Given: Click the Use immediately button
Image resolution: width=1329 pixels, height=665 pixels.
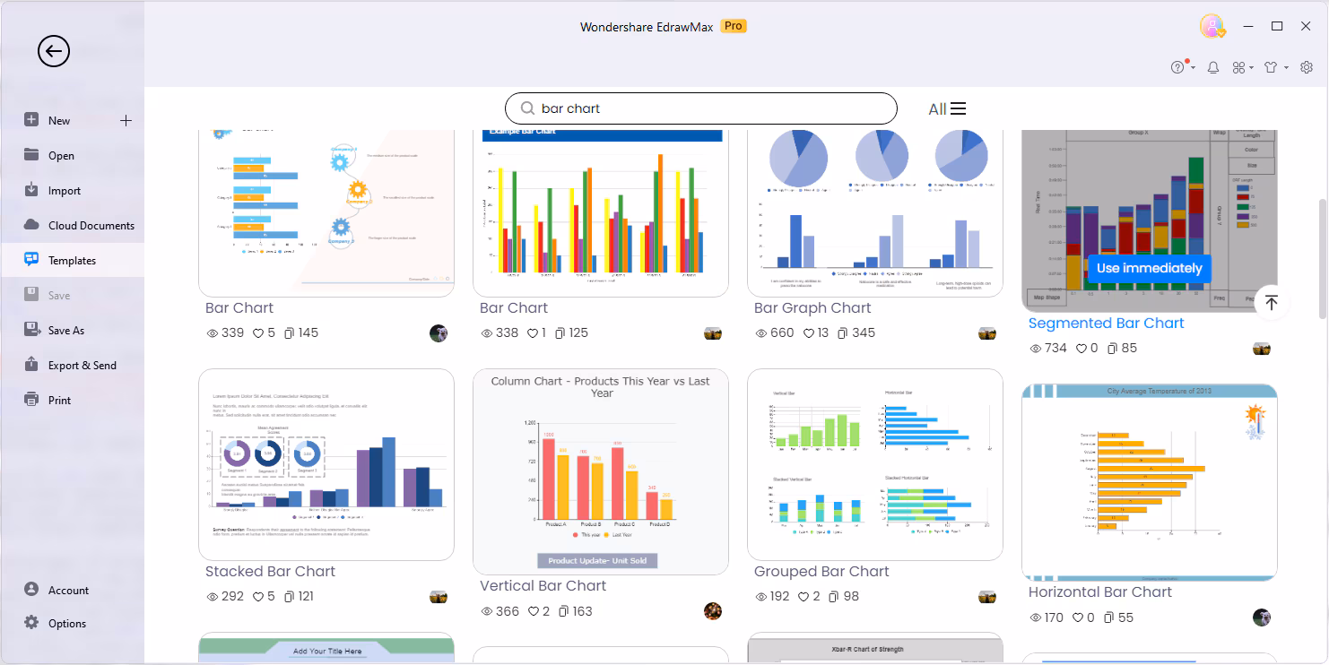Looking at the screenshot, I should coord(1149,268).
